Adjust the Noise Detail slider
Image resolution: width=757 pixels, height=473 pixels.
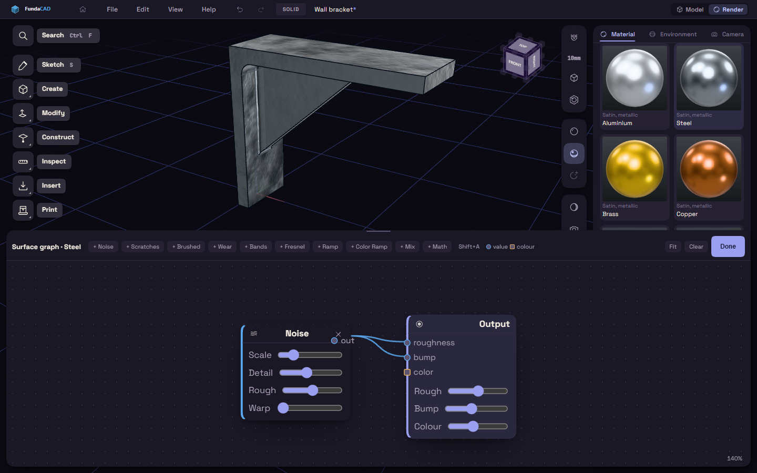(311, 373)
